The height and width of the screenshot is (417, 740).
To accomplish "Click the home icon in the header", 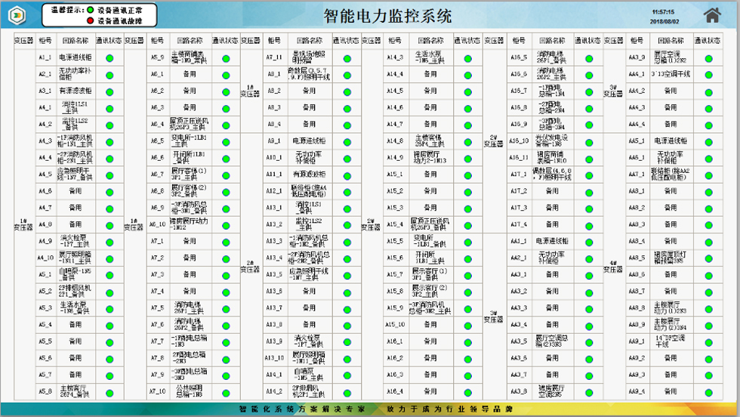I will click(711, 15).
